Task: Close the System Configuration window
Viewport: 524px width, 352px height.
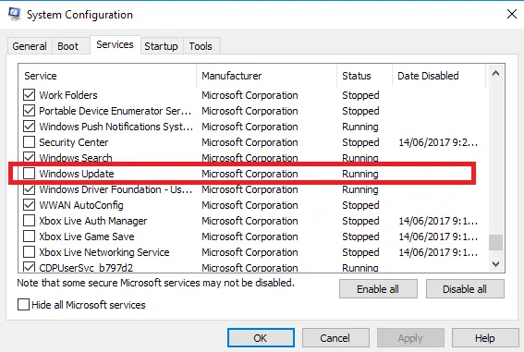Action: 512,14
